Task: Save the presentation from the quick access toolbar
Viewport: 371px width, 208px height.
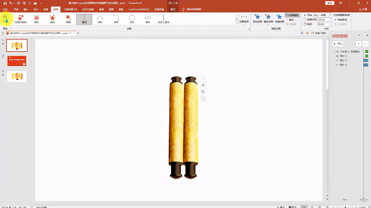Action: click(5, 3)
